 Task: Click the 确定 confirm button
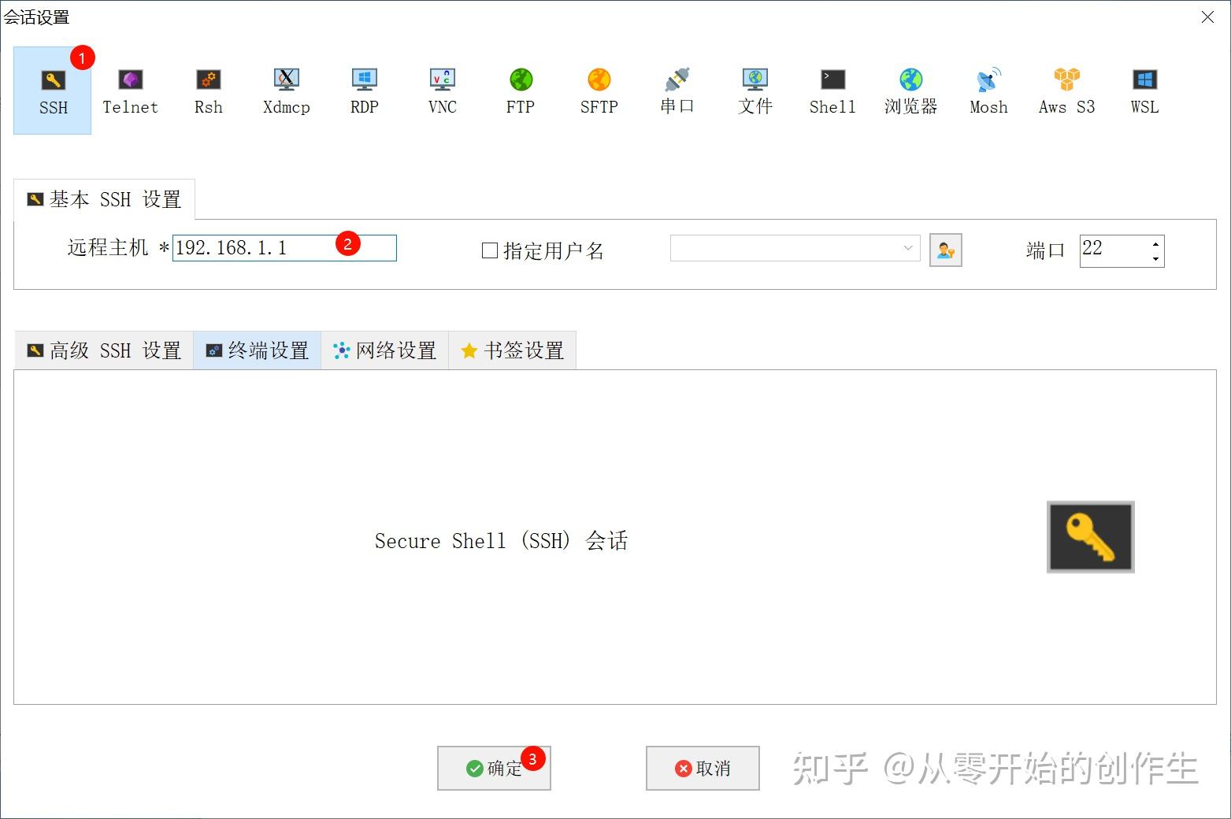tap(493, 768)
